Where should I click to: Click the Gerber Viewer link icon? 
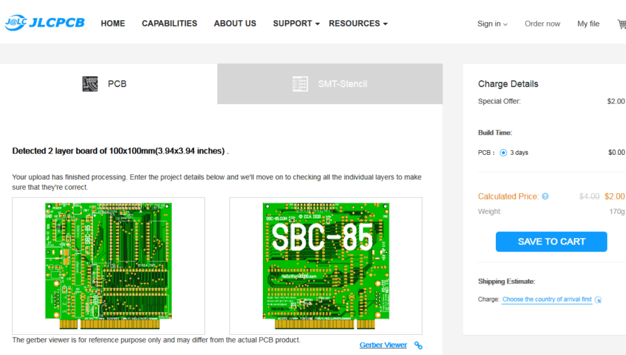[x=419, y=345]
